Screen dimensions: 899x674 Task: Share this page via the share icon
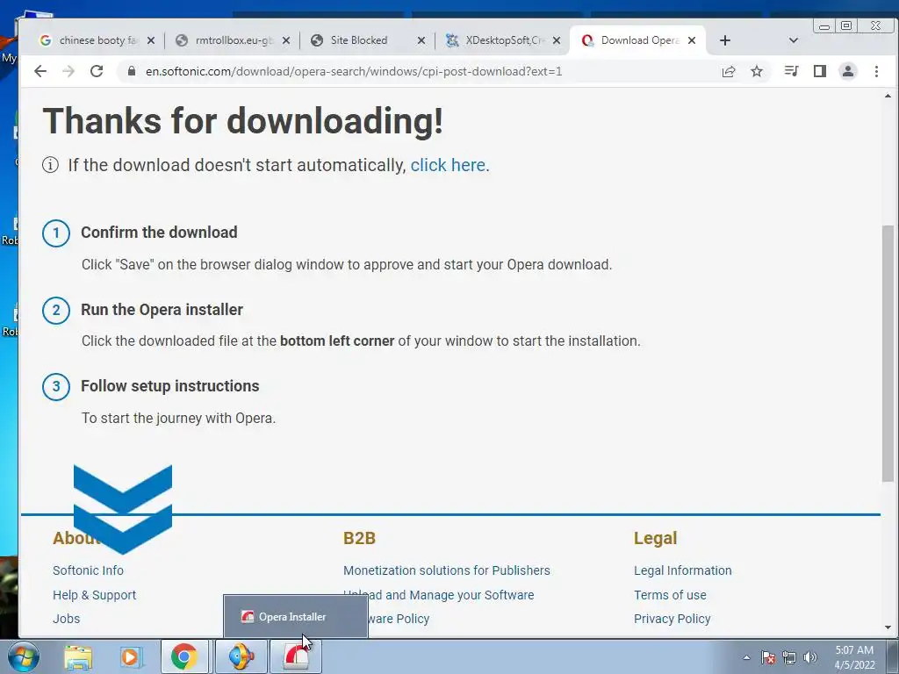point(729,71)
